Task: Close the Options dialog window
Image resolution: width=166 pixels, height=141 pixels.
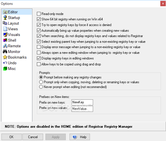Action: pyautogui.click(x=163, y=4)
